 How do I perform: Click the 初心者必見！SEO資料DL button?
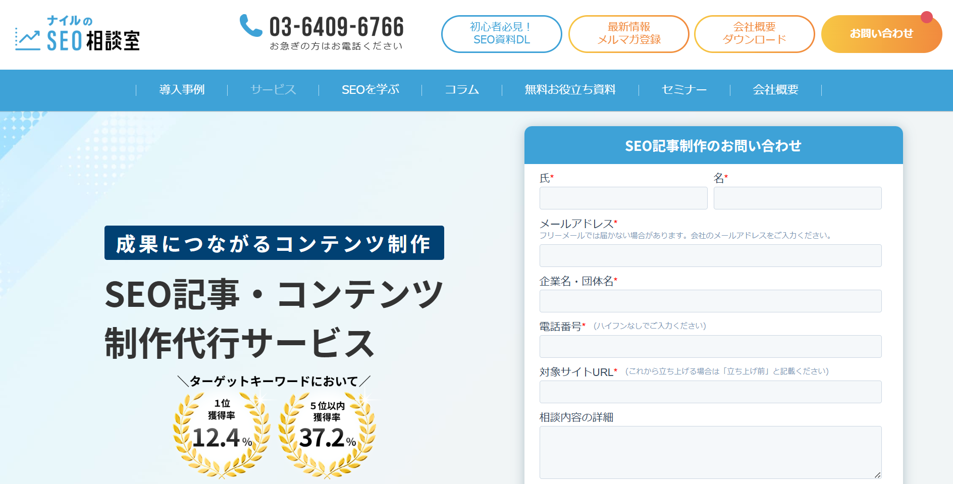coord(501,34)
